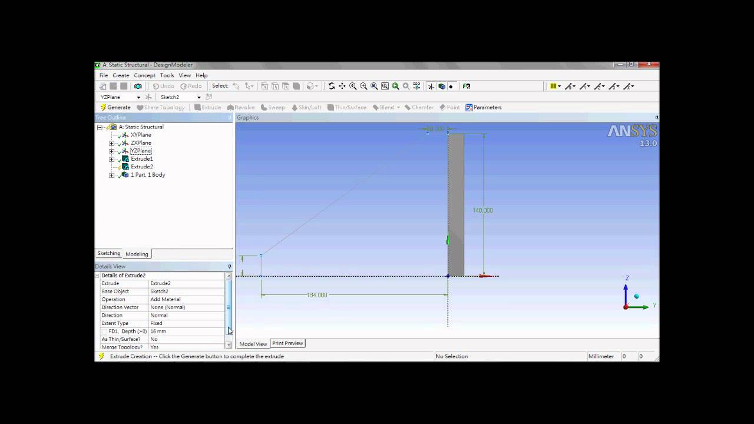
Task: Click the Operation Add Material field
Action: click(187, 299)
